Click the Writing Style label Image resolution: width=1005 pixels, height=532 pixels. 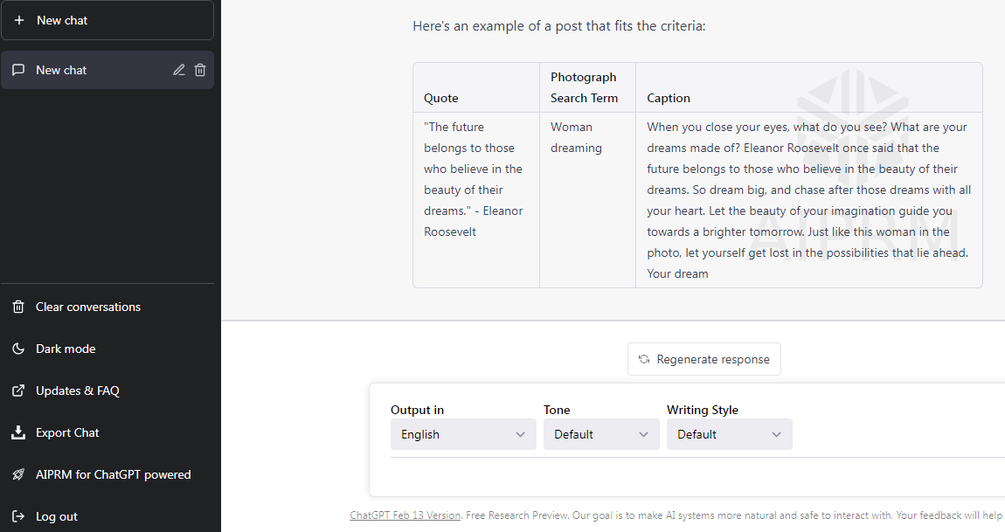[x=703, y=411]
